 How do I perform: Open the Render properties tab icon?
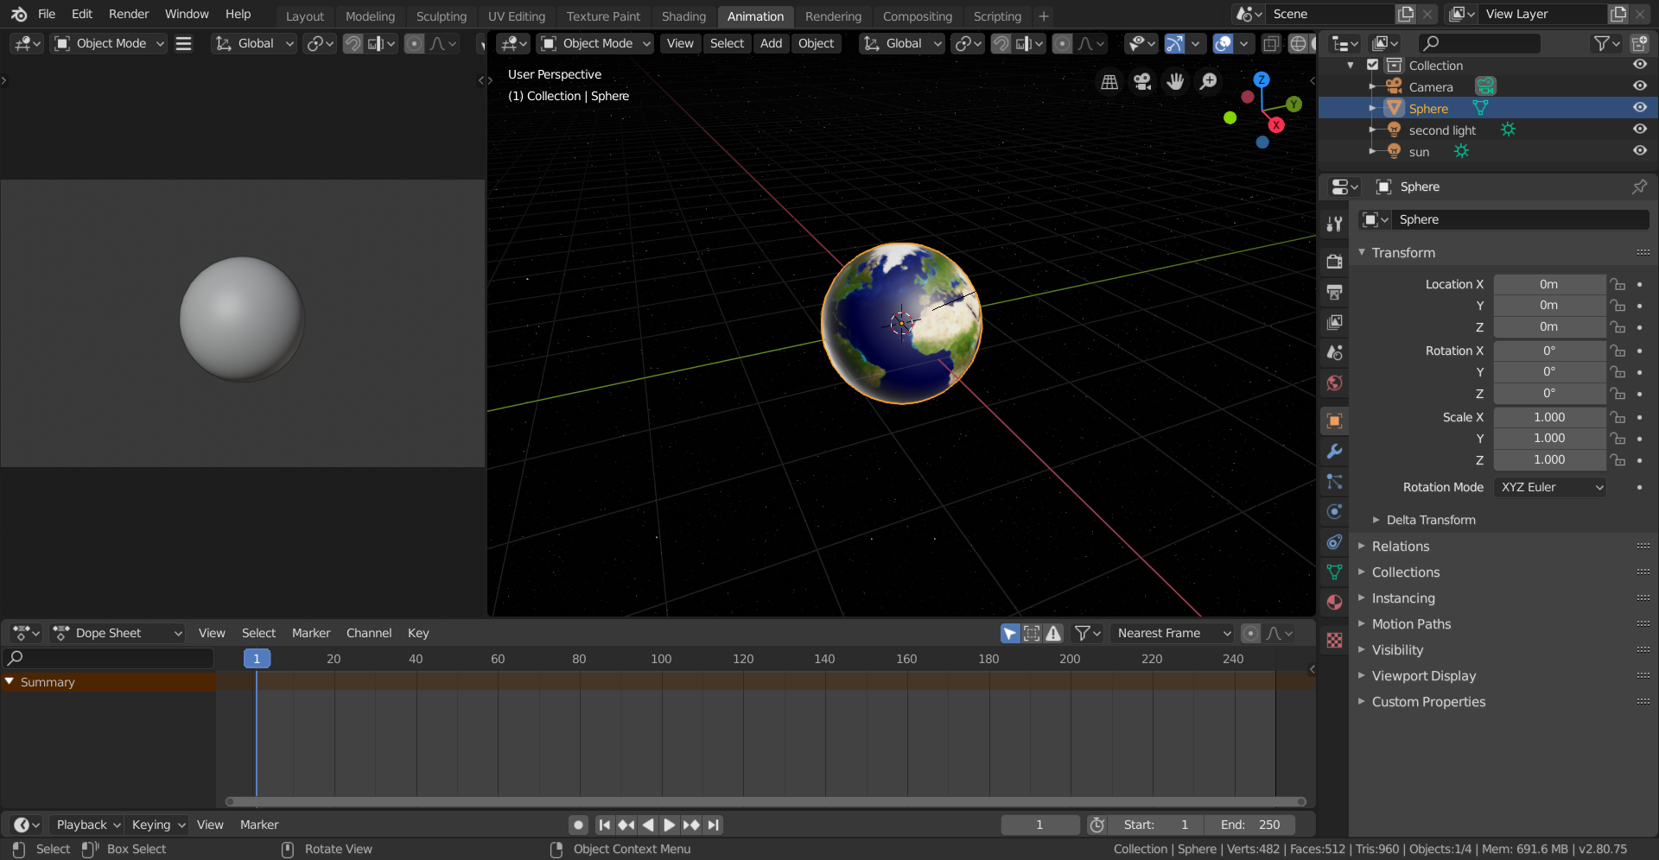(1334, 262)
